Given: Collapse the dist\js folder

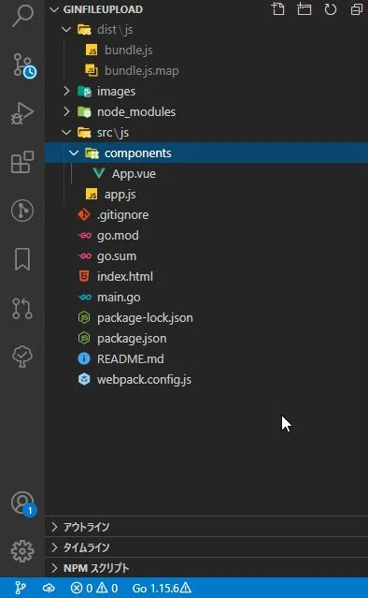Looking at the screenshot, I should pos(66,29).
